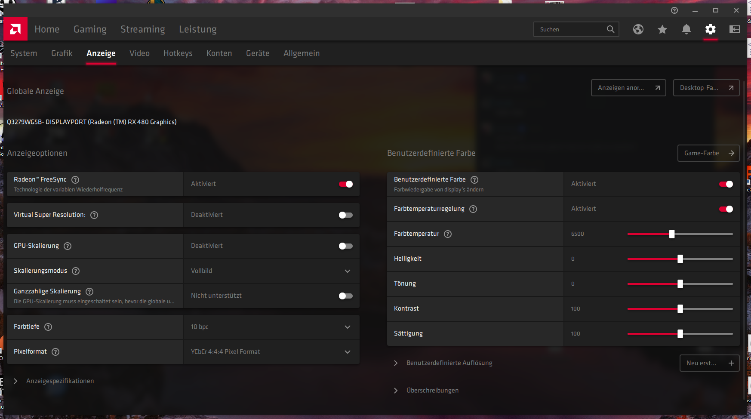
Task: Show help for Farbtemperatur
Action: click(x=448, y=234)
